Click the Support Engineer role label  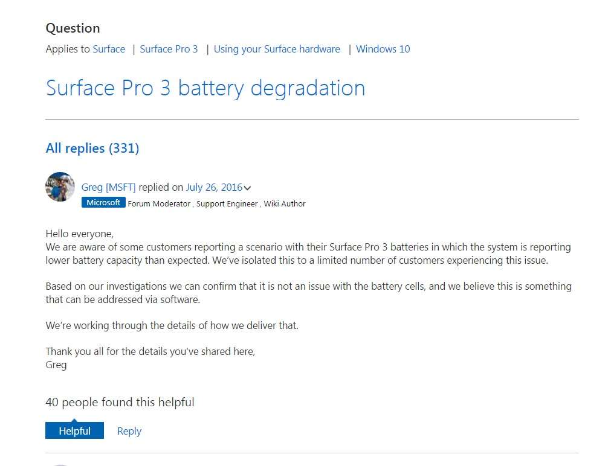pyautogui.click(x=227, y=204)
